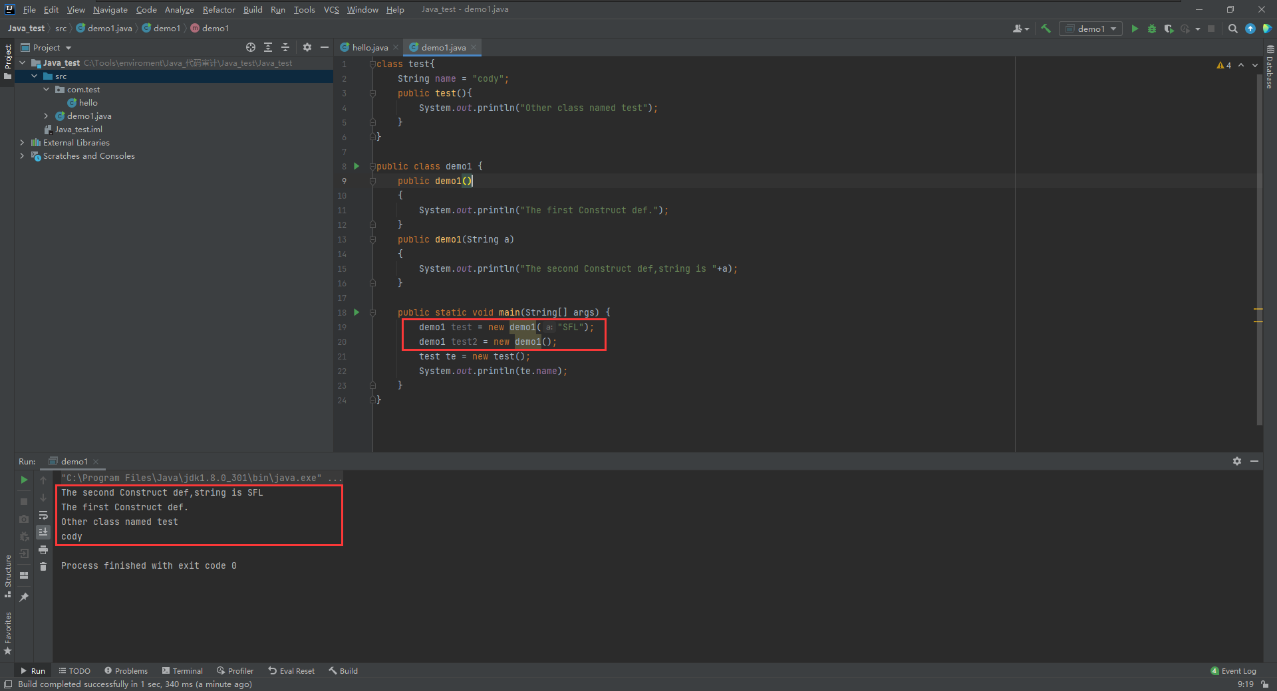Viewport: 1277px width, 691px height.
Task: Toggle scroll to end in Run console
Action: tap(43, 532)
